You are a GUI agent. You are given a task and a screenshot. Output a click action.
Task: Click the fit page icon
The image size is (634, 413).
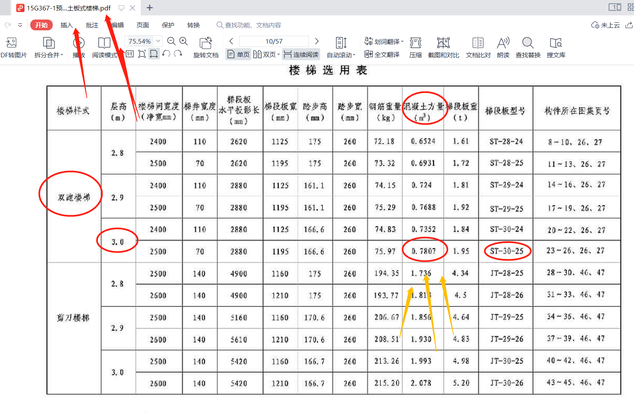tap(142, 54)
